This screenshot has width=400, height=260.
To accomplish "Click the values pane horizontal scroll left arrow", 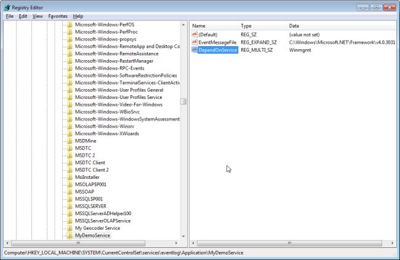I will click(193, 243).
